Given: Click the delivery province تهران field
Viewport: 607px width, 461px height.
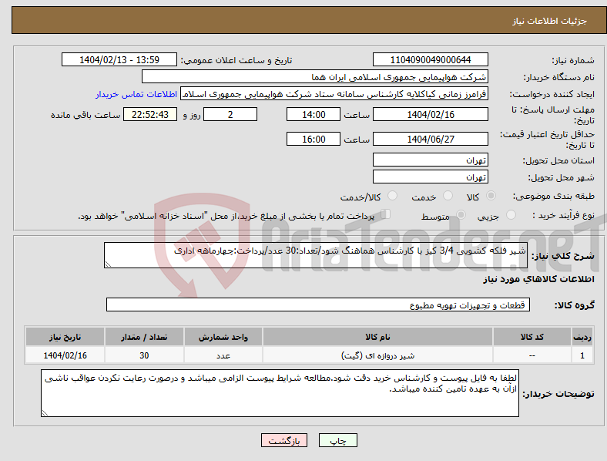Looking at the screenshot, I should tap(430, 160).
